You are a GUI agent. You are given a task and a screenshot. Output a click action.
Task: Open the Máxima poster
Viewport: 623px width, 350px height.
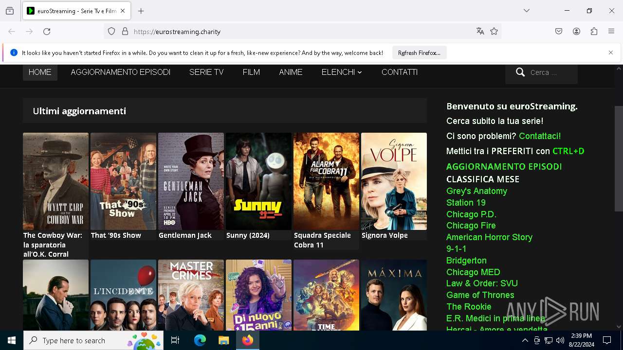(394, 295)
